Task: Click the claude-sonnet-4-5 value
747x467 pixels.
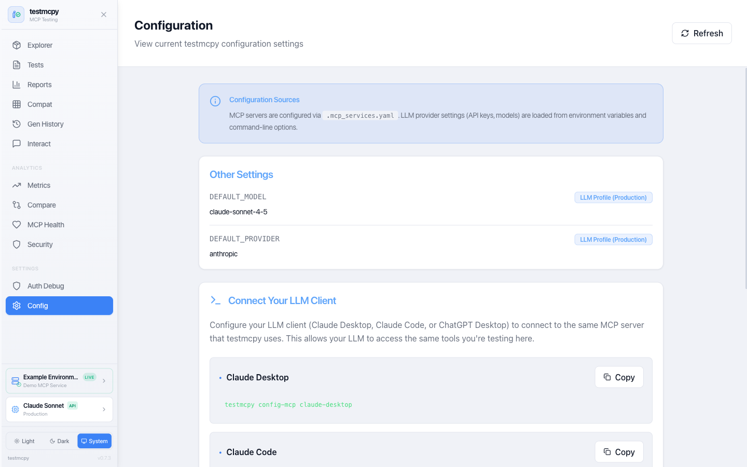Action: [x=239, y=212]
